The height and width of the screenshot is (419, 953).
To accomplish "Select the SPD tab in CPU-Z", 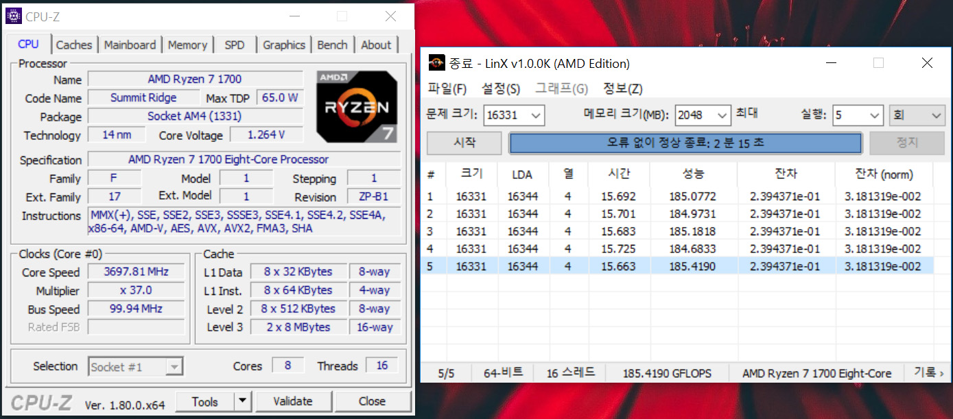I will pyautogui.click(x=235, y=45).
